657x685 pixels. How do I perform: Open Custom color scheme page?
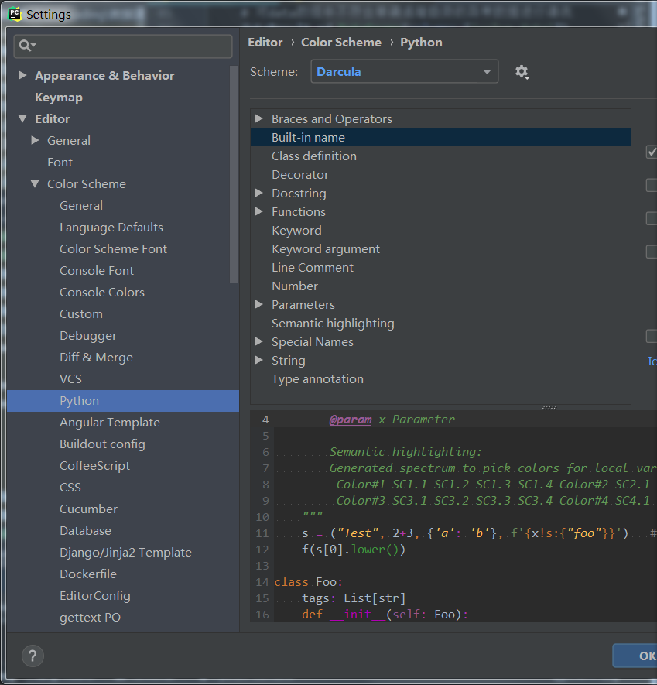point(81,313)
